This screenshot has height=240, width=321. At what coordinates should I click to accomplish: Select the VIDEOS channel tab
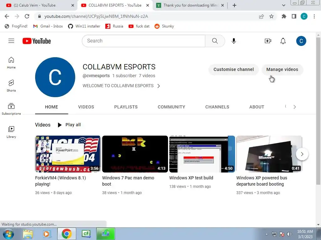(x=86, y=107)
